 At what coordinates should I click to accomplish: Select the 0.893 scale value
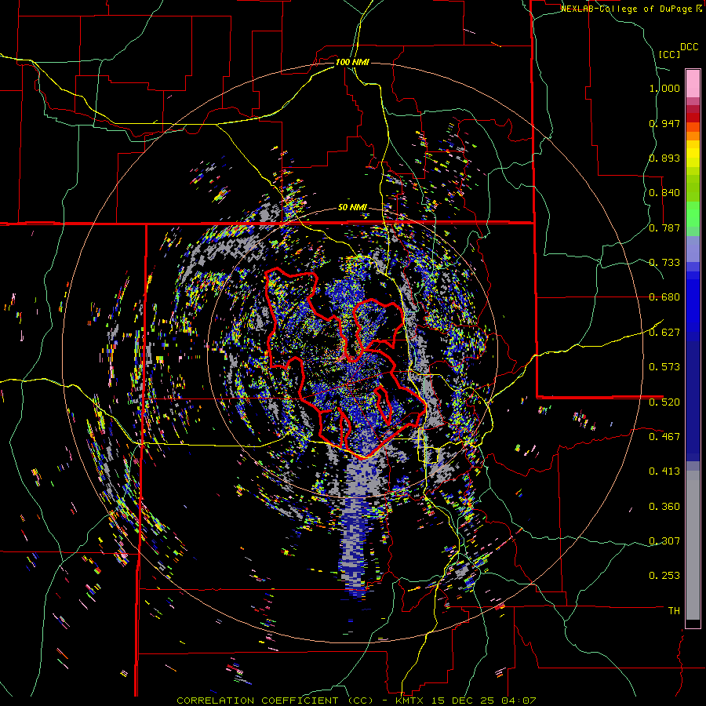664,158
